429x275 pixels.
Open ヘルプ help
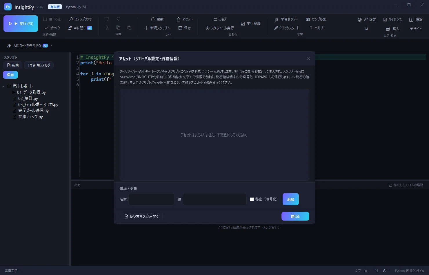point(316,28)
